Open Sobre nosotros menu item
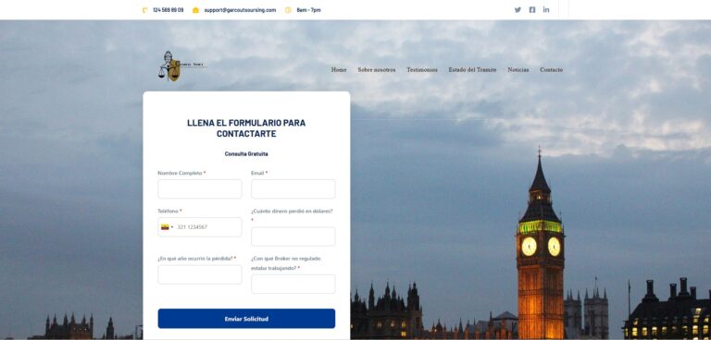Screen dimensions: 711x340 click(x=377, y=69)
